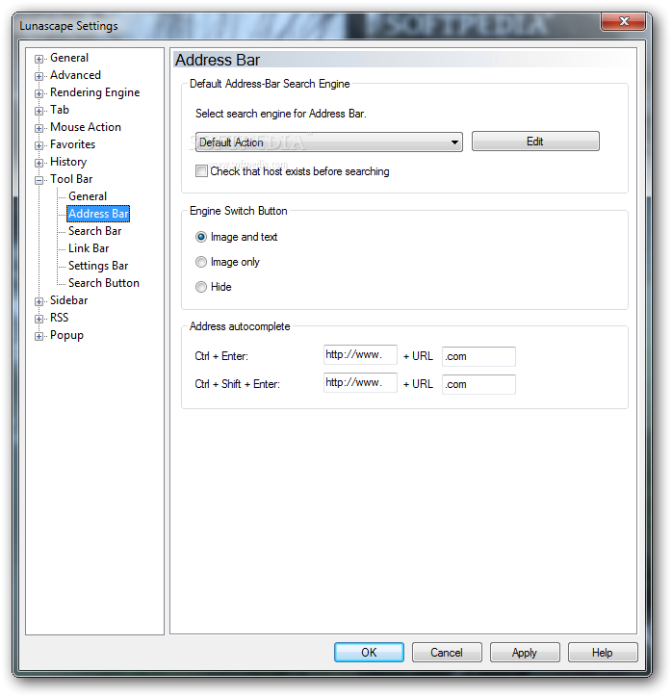Viewport: 672px width, 697px height.
Task: Select the Hide radio option
Action: (x=201, y=287)
